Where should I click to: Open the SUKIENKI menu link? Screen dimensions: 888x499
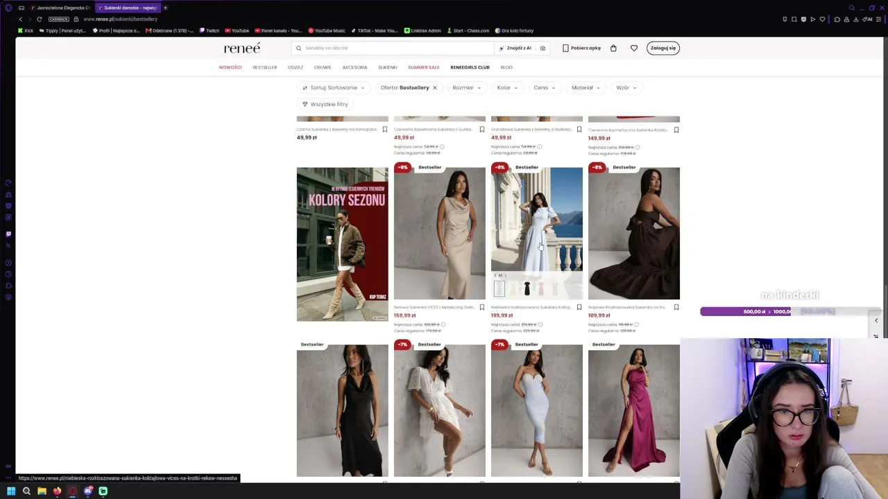click(x=388, y=67)
